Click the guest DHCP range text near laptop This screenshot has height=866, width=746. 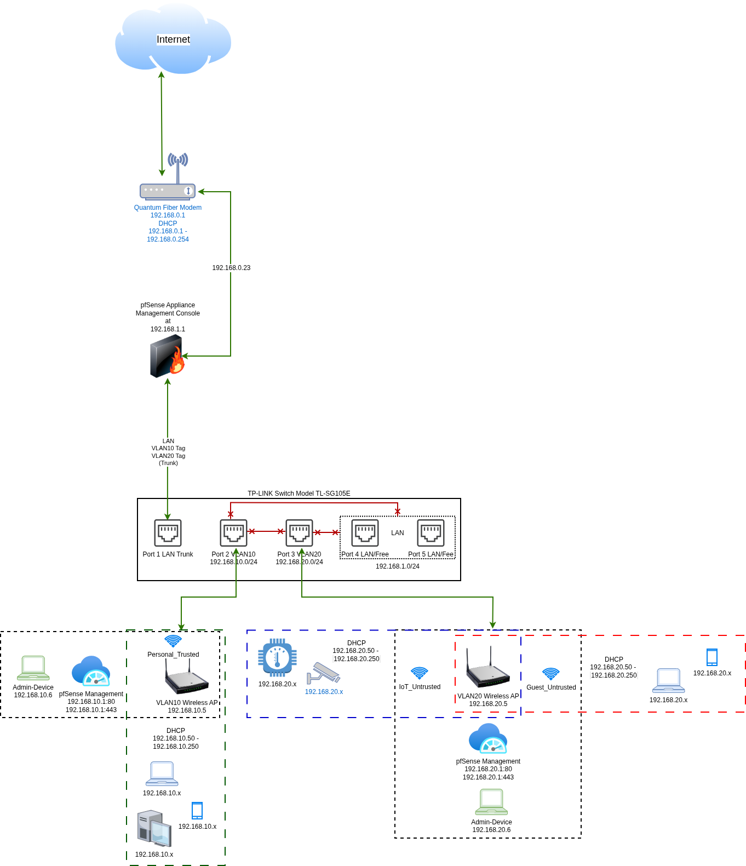coord(613,667)
